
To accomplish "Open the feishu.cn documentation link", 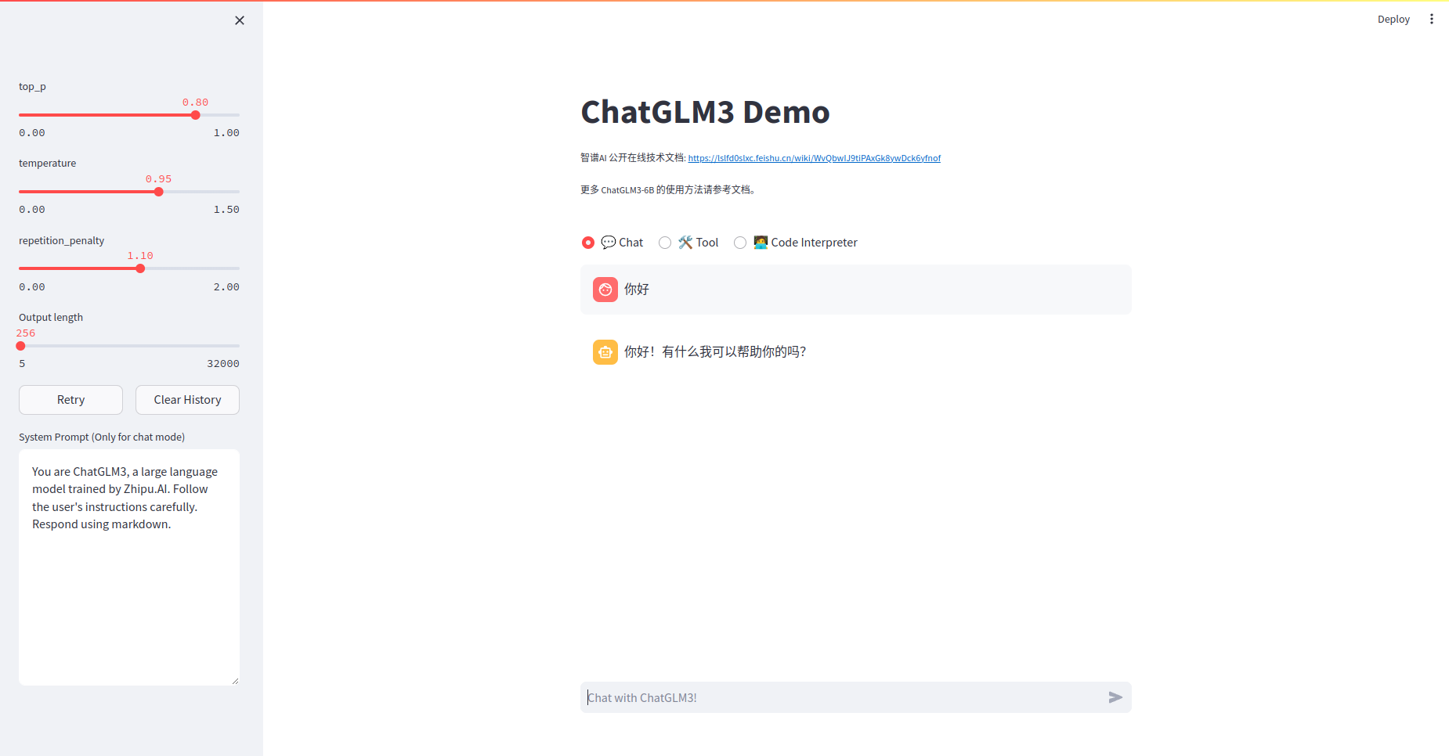I will 815,158.
